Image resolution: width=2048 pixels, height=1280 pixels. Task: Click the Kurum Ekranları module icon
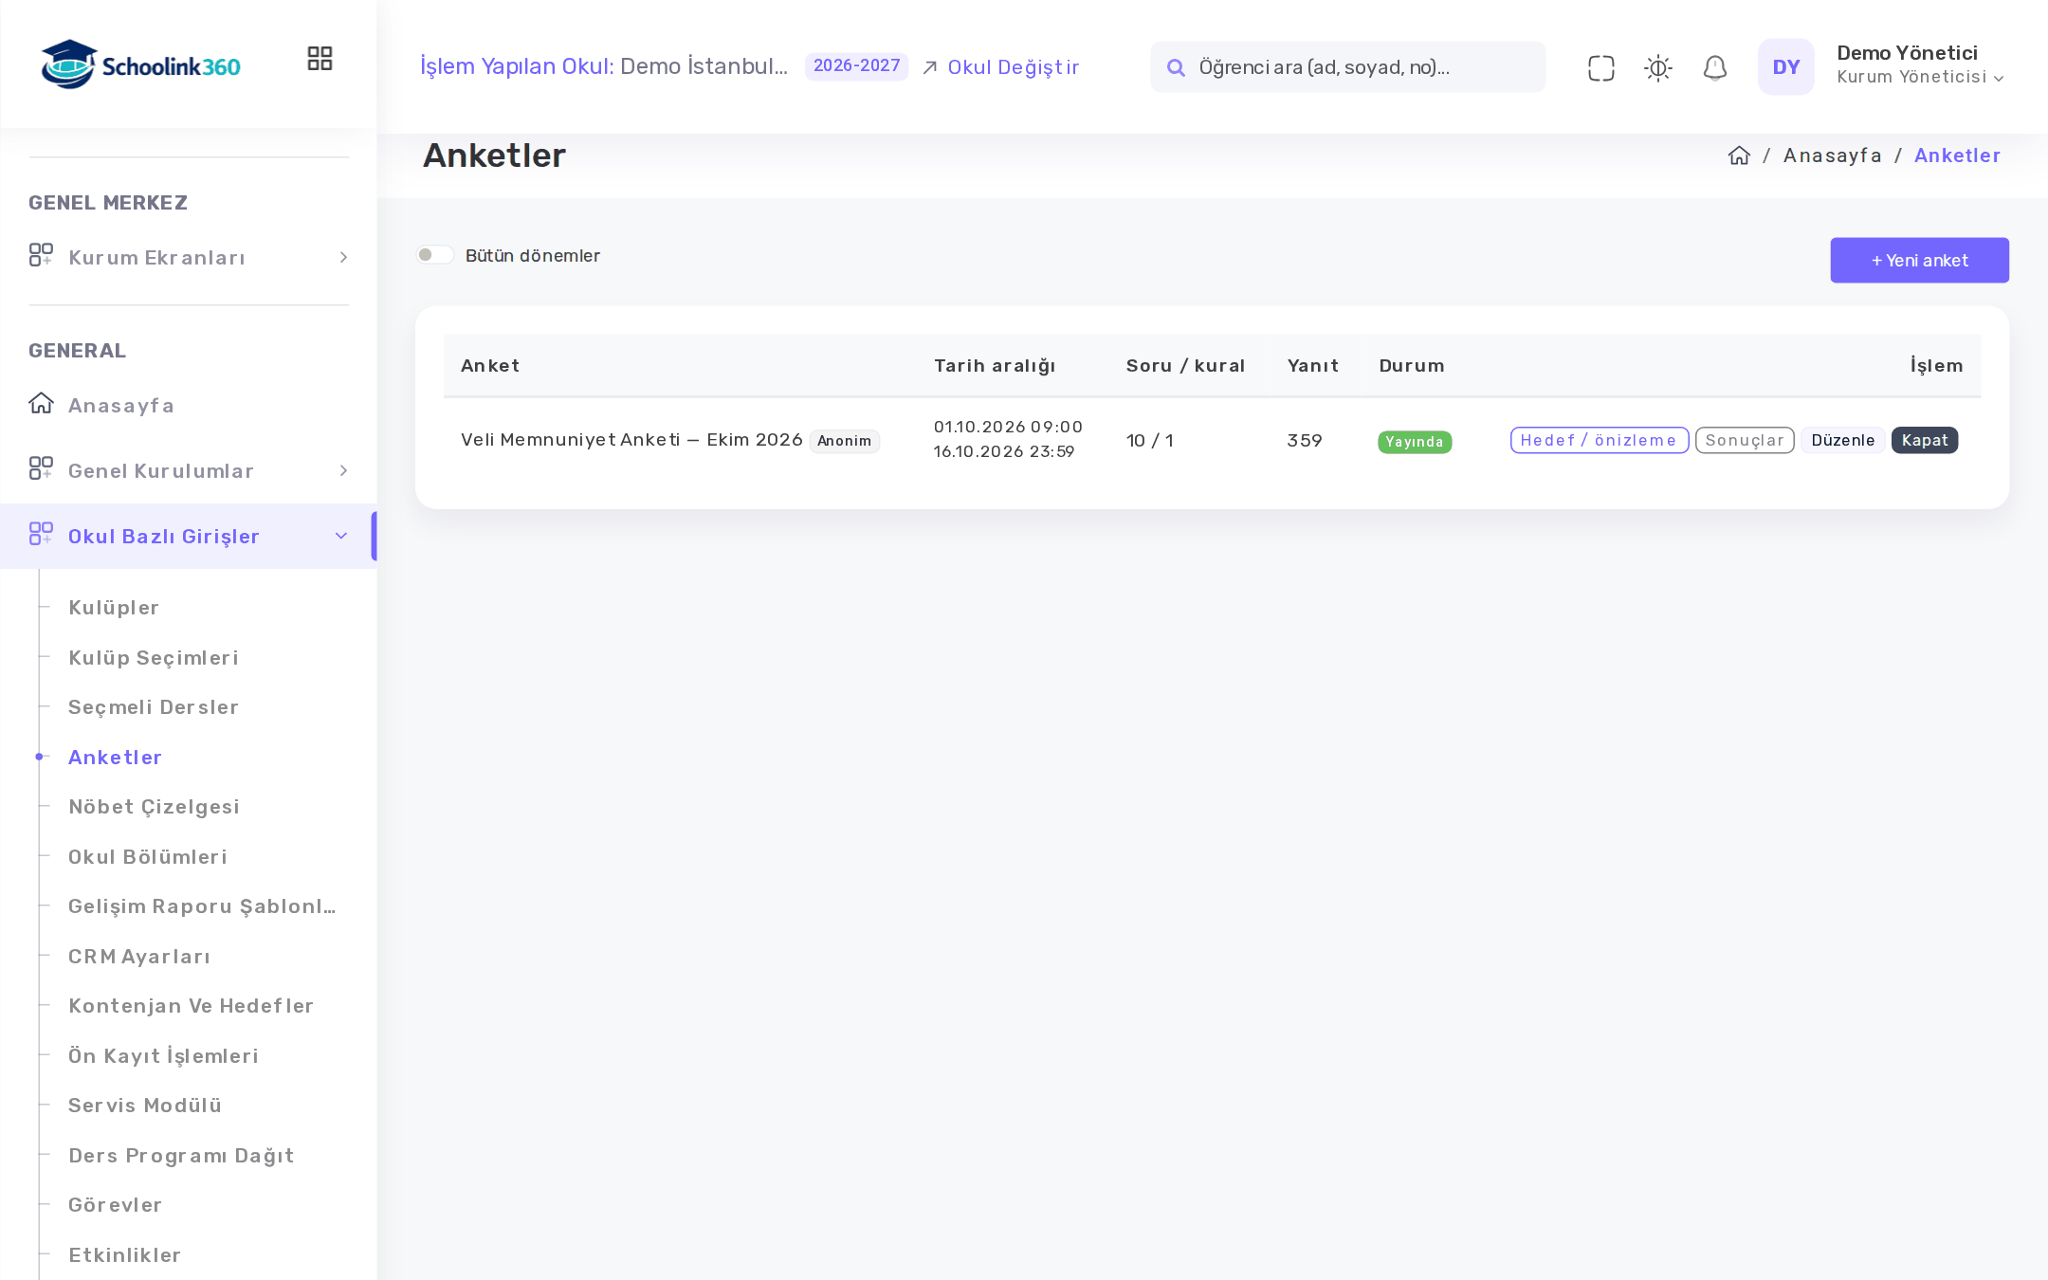(41, 255)
